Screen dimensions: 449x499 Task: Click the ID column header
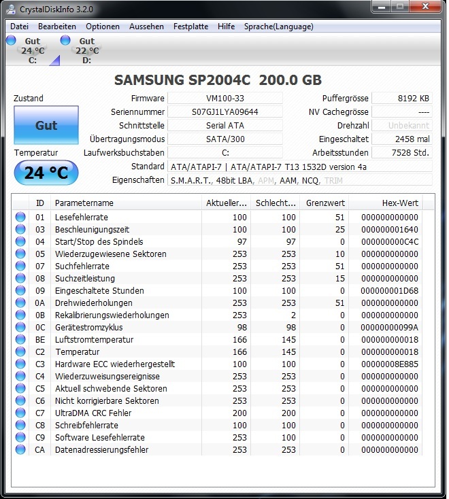pyautogui.click(x=40, y=203)
